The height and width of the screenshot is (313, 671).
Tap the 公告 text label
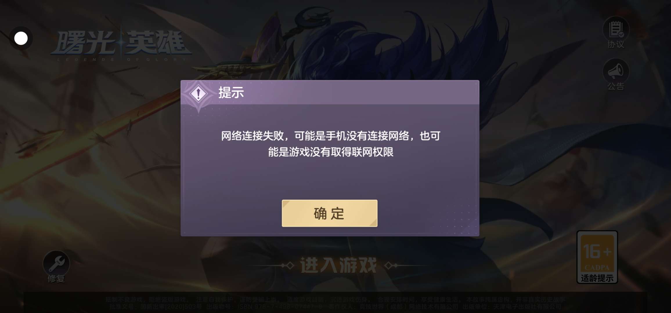pos(616,86)
